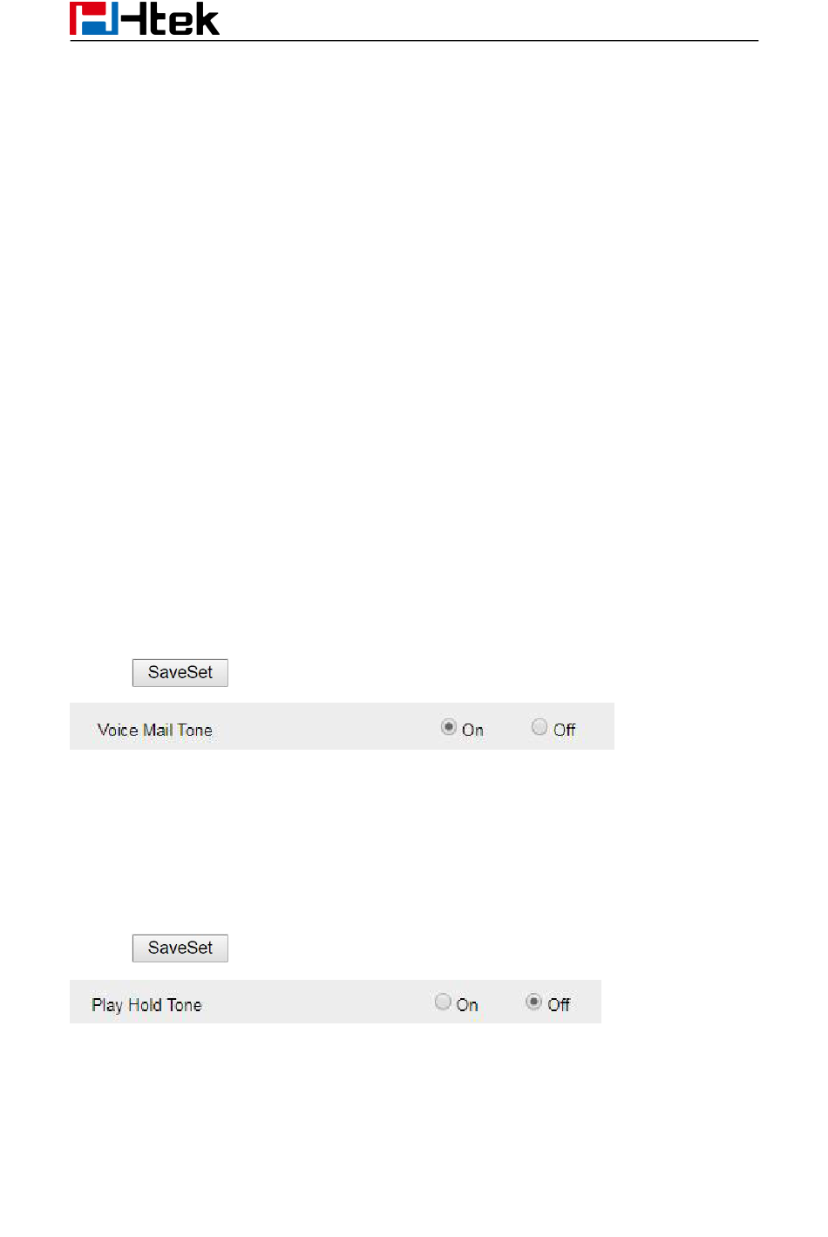
Task: Click the SaveSet button above Voice Mail Tone
Action: click(x=180, y=672)
